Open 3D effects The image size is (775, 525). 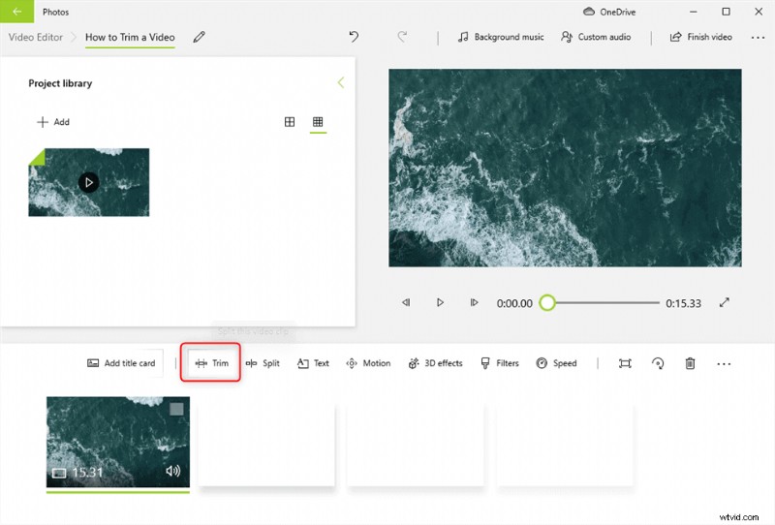point(435,363)
